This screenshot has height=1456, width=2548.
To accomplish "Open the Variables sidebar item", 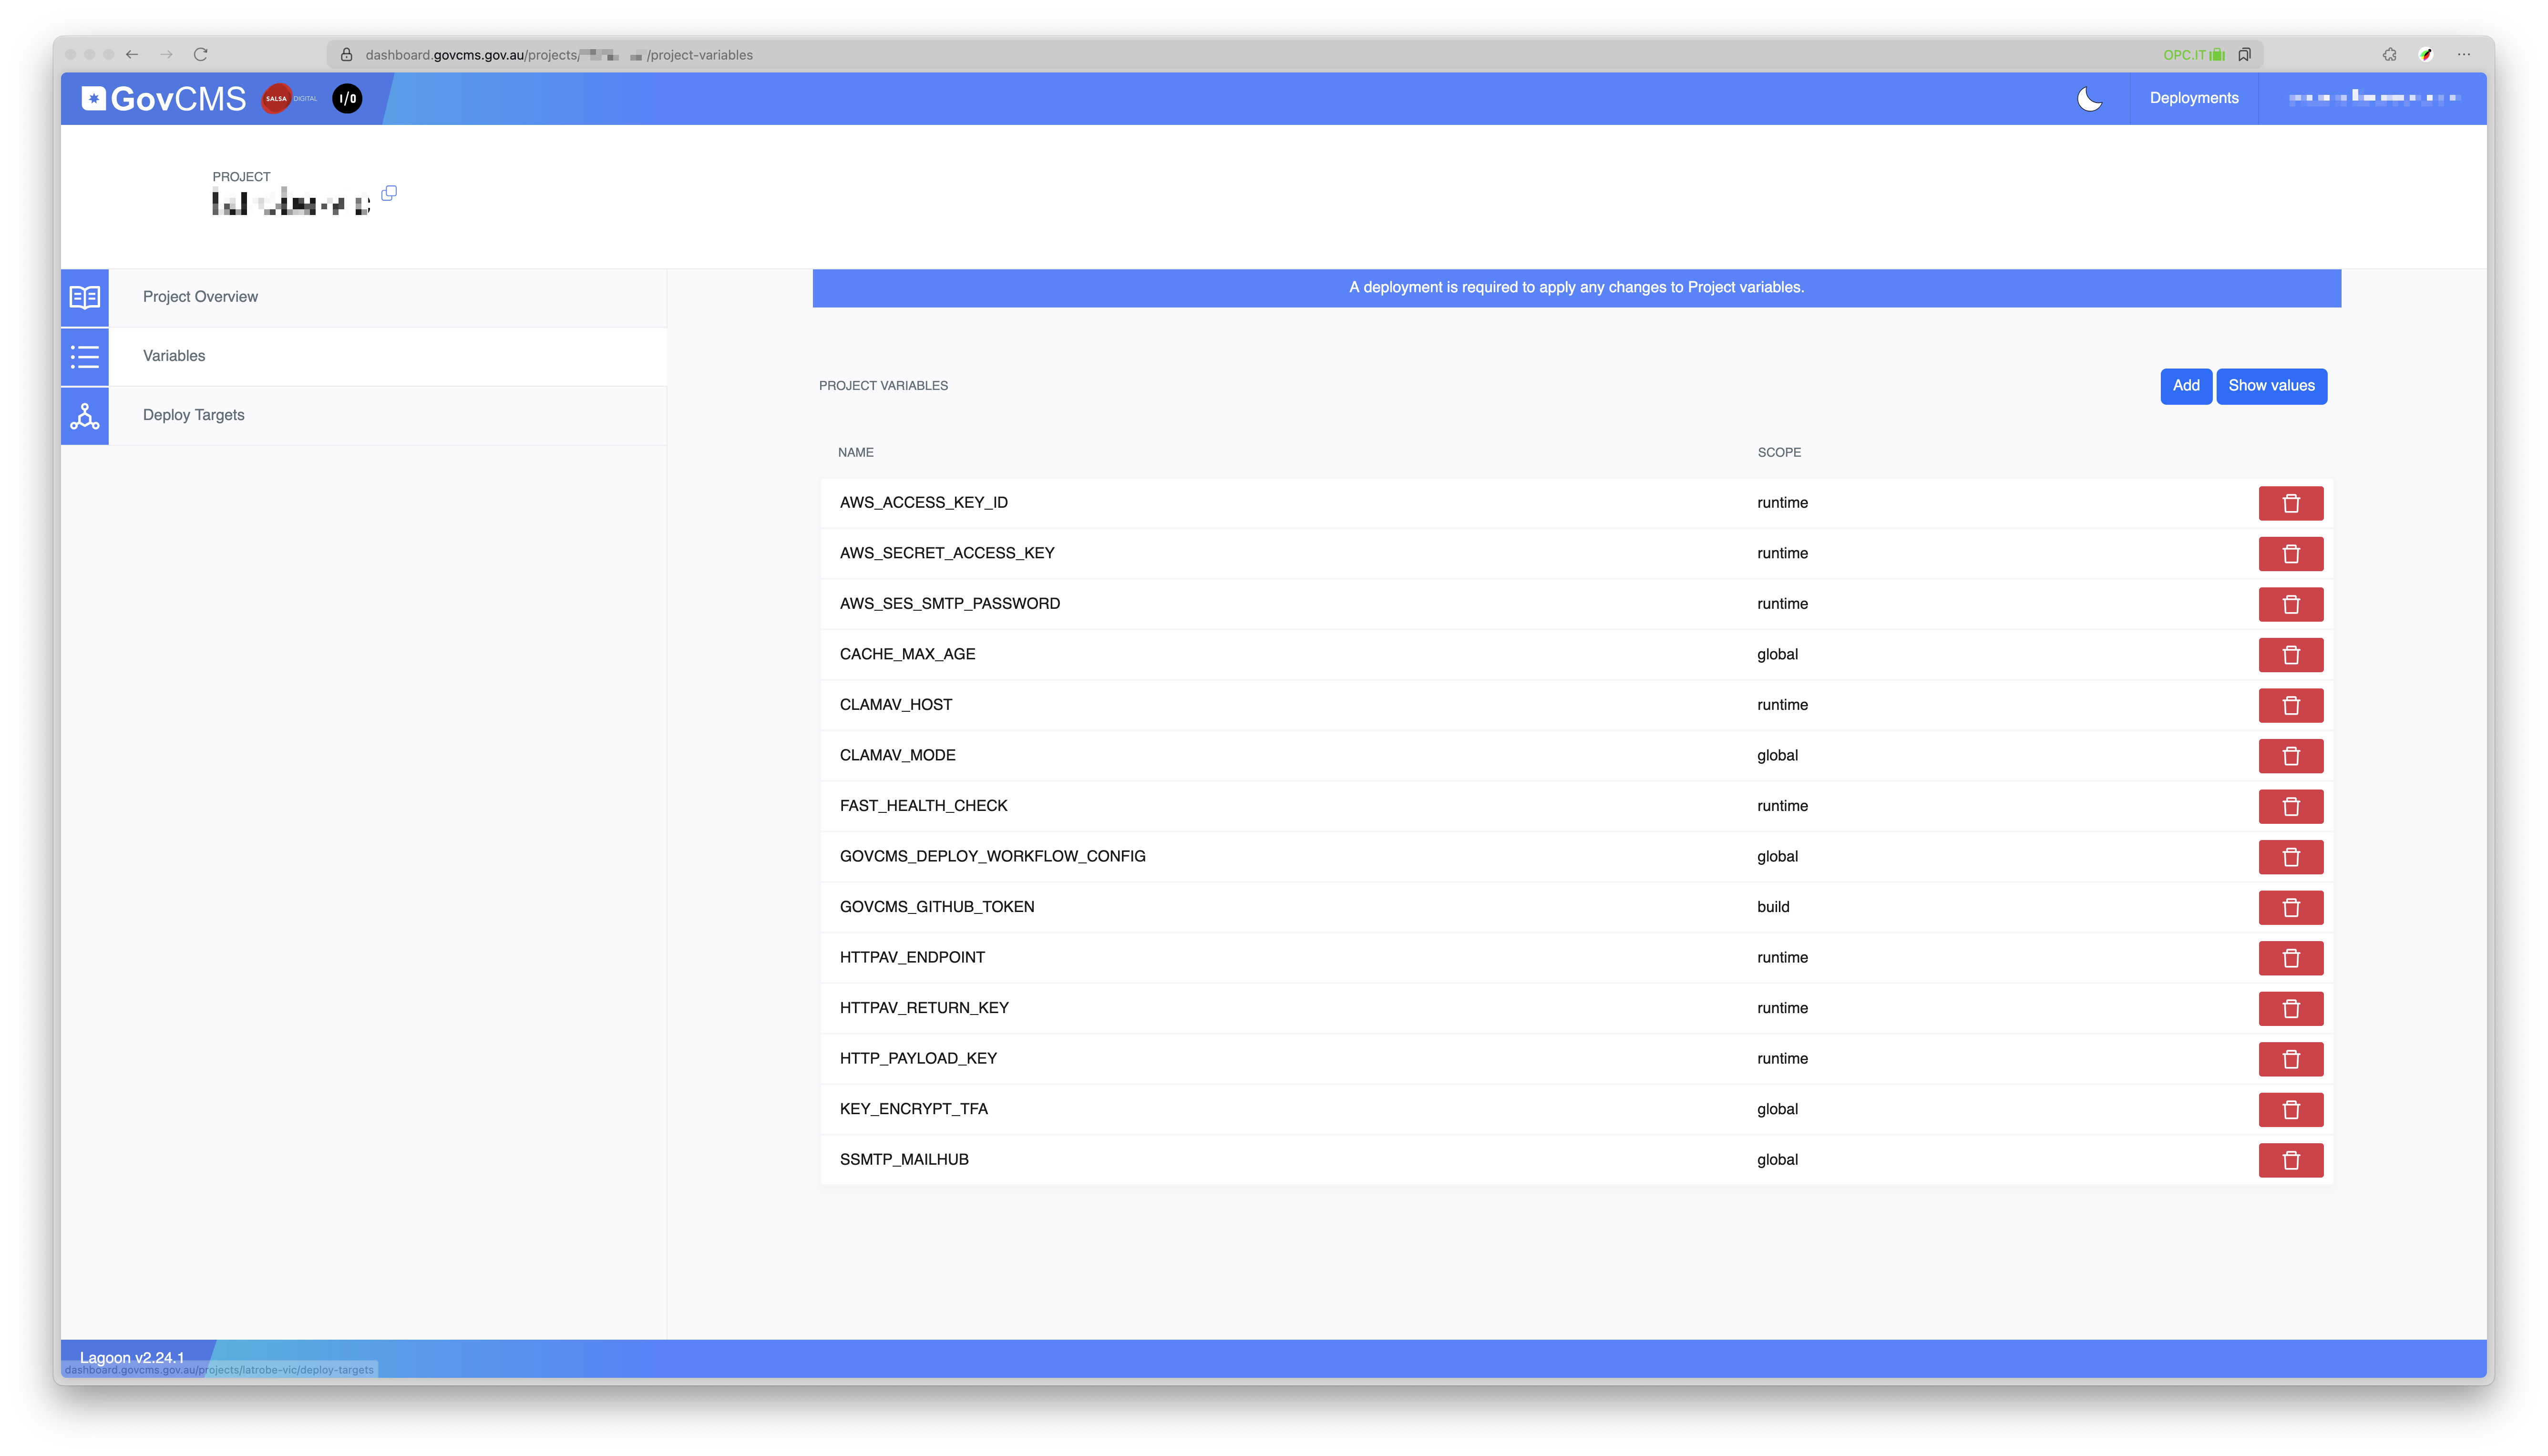I will click(174, 356).
